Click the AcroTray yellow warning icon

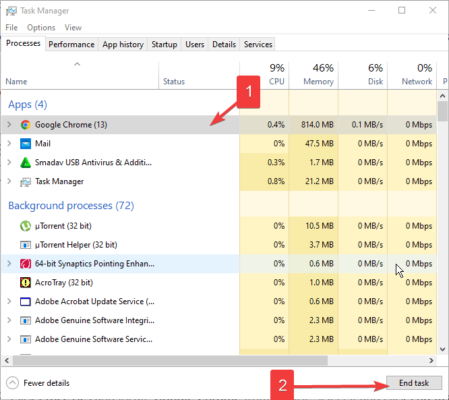26,283
